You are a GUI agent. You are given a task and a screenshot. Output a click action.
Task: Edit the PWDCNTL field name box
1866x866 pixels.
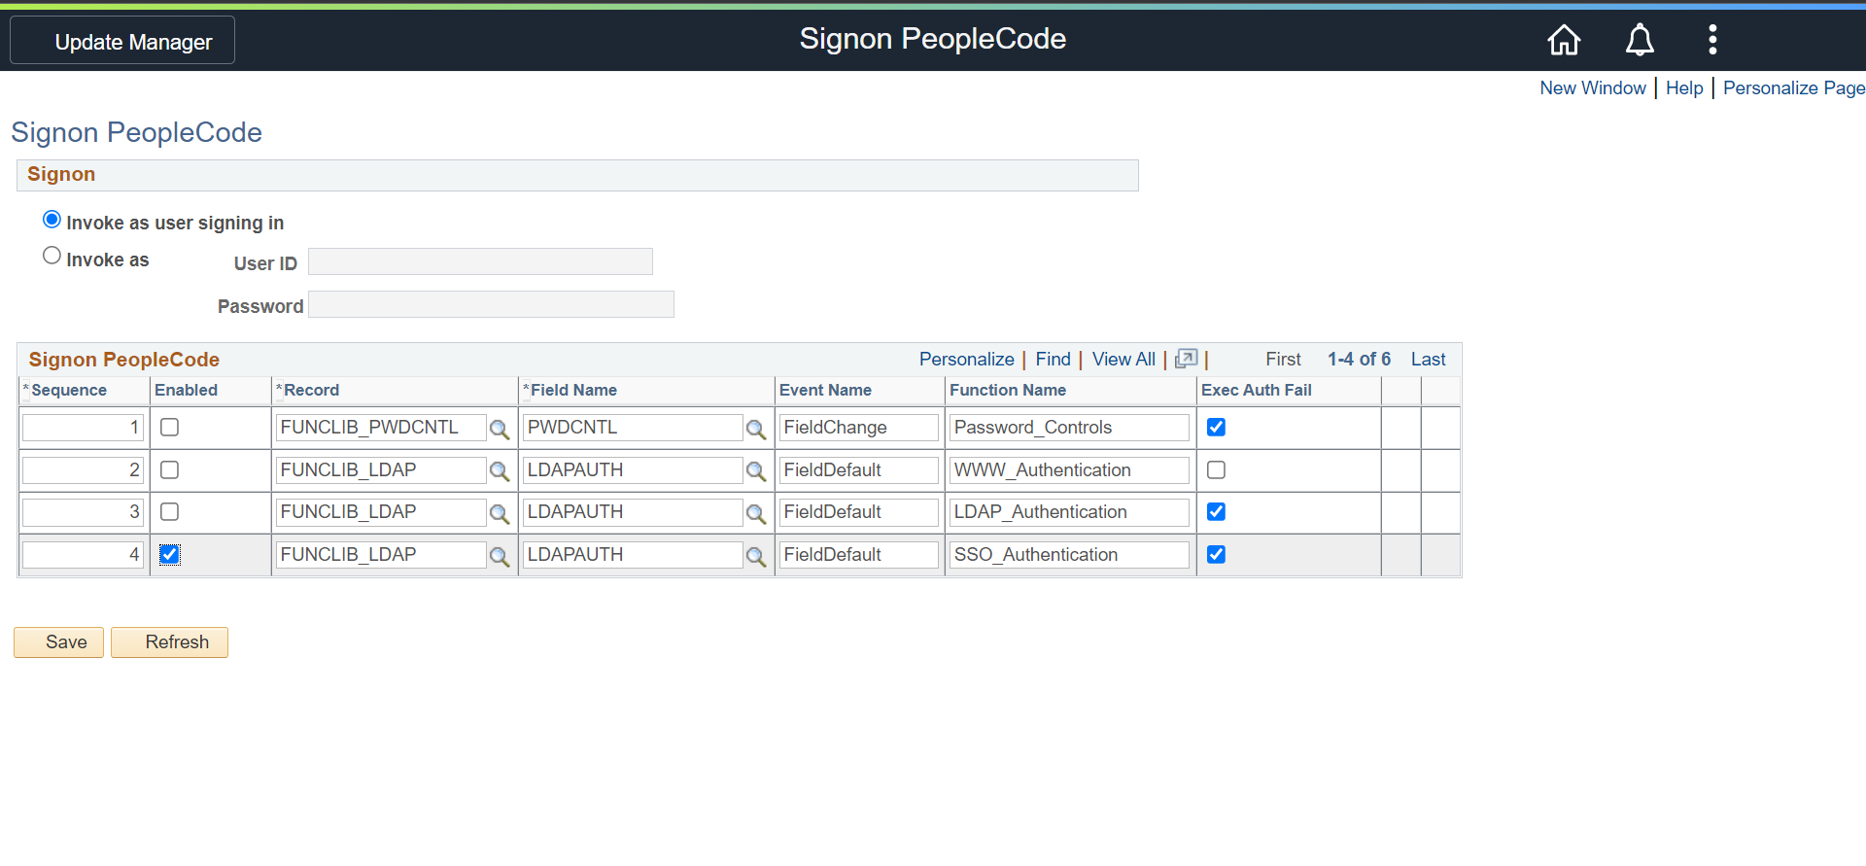pyautogui.click(x=633, y=428)
